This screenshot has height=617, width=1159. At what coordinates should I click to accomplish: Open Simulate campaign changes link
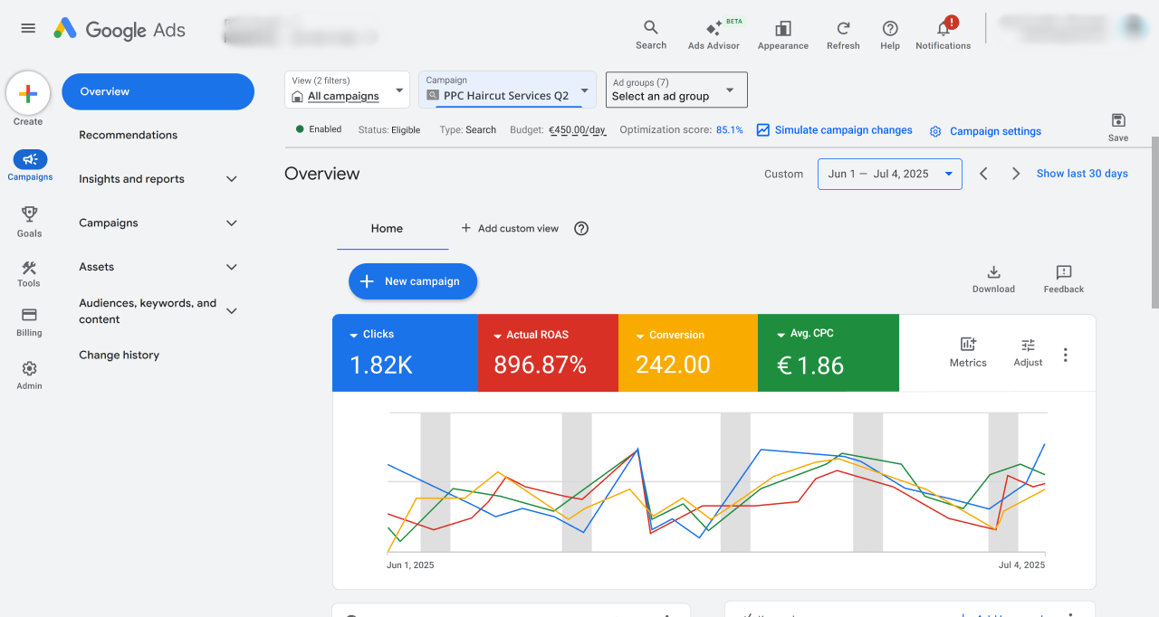tap(835, 130)
